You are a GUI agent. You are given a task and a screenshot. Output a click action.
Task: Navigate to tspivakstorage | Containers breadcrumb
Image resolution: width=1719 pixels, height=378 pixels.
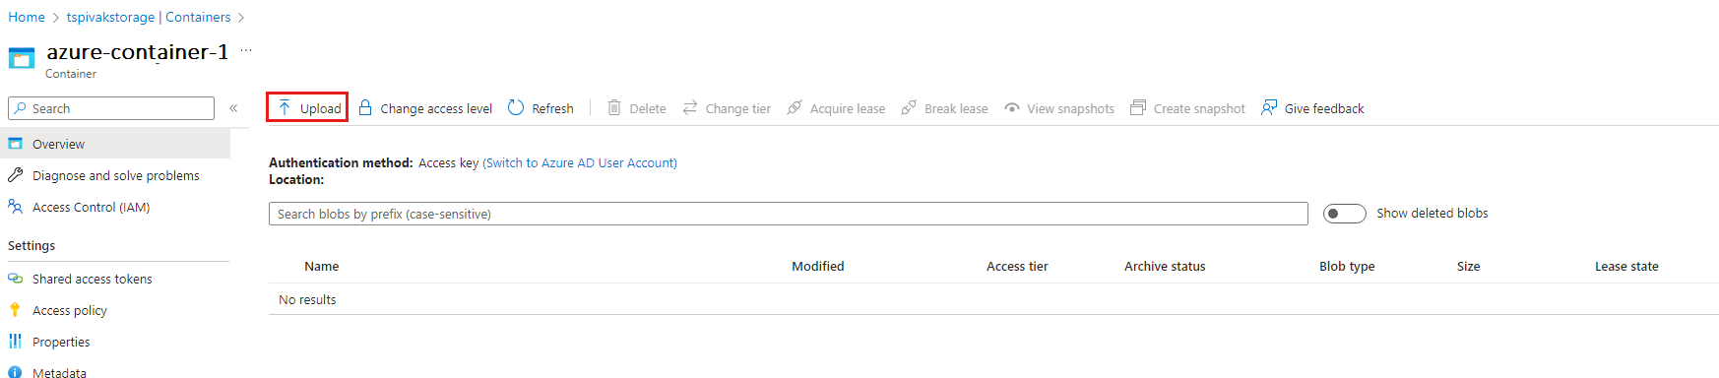149,17
